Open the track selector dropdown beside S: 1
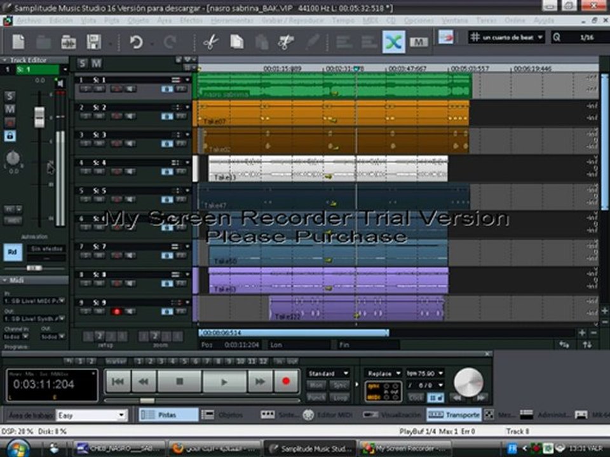The image size is (610, 457). [x=65, y=70]
